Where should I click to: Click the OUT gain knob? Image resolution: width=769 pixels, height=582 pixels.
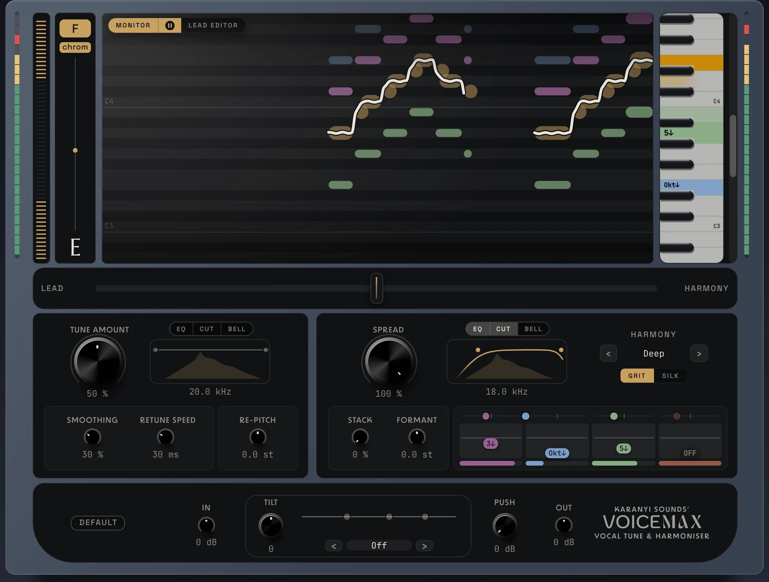[x=563, y=525]
